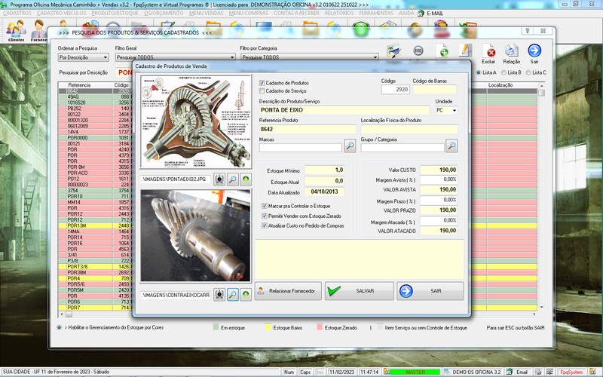
Task: Click the magnifier icon beside CONTRAEIXOCARR path
Action: pos(233,294)
